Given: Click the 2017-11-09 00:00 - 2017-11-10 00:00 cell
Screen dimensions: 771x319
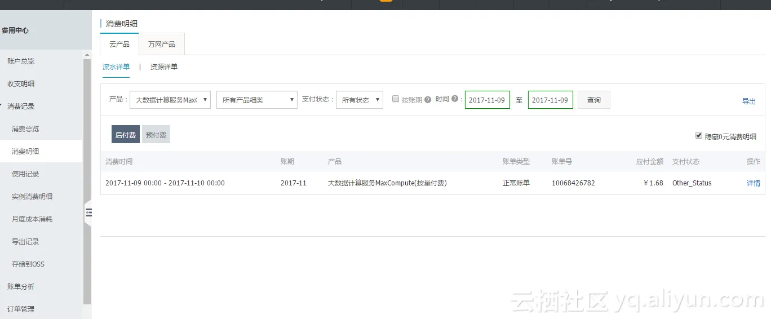Looking at the screenshot, I should click(165, 183).
